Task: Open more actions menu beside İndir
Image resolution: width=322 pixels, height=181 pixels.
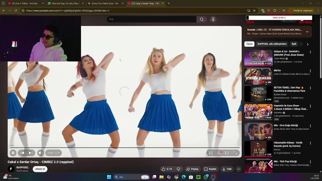Action: pyautogui.click(x=238, y=169)
